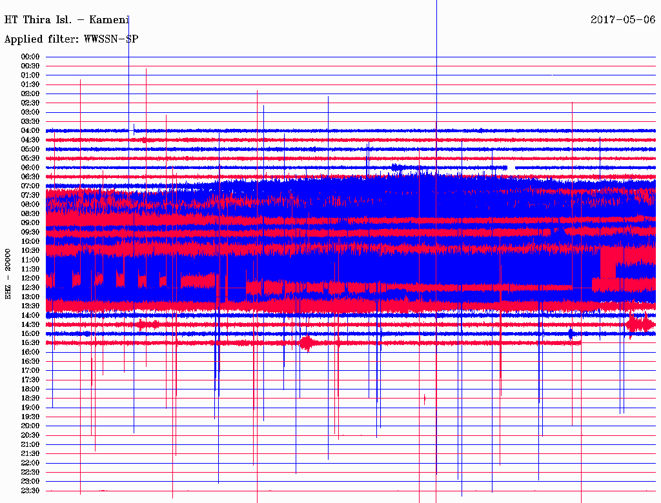
Task: Click the 08:00 time label
Action: [30, 204]
